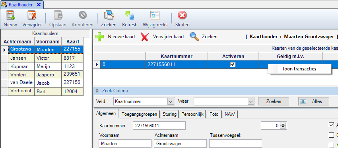Viewport: 338px width, 148px height.
Task: Select the van Daele row in Kaarthouders list
Action: (x=42, y=83)
